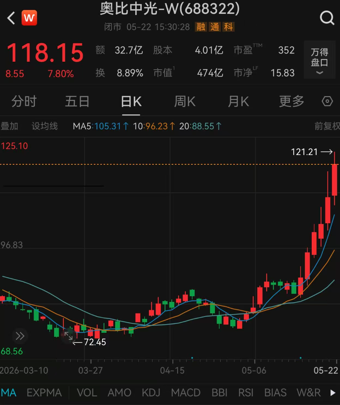The width and height of the screenshot is (340, 405).
Task: Tap the 2026-03-10 start date label
Action: click(24, 371)
